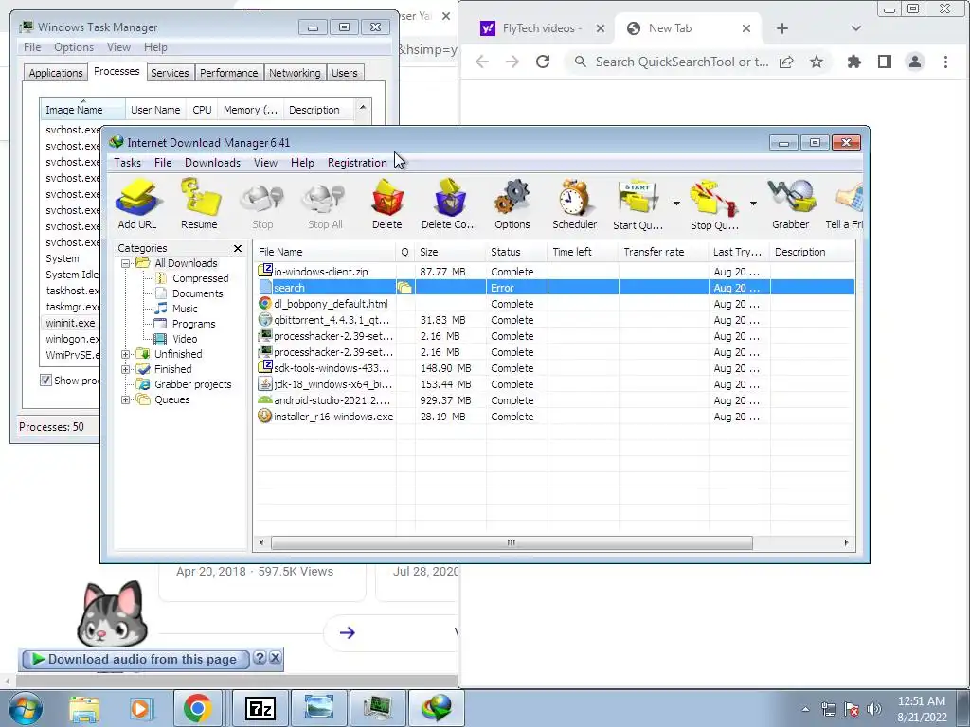Click the Chrome address search field
The width and height of the screenshot is (970, 727).
[x=682, y=62]
